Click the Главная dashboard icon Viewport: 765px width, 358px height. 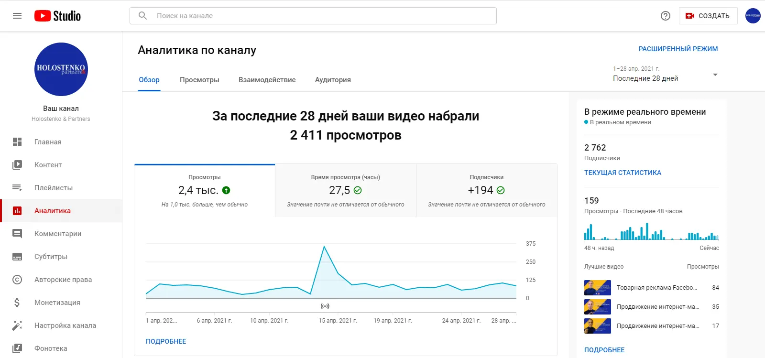[17, 142]
